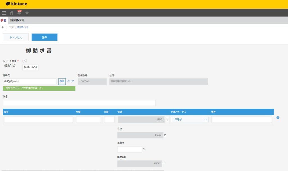Add a table row with plus icon

278,118
